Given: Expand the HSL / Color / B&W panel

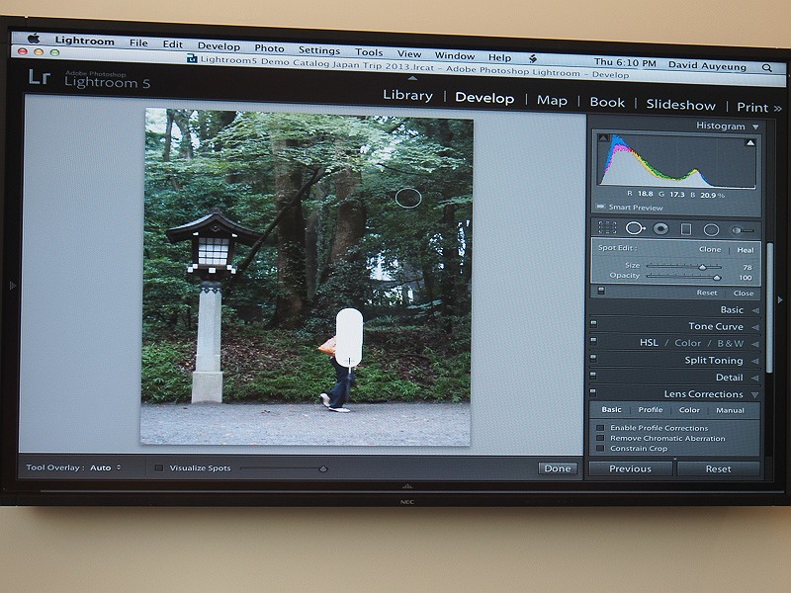Looking at the screenshot, I should click(x=755, y=344).
